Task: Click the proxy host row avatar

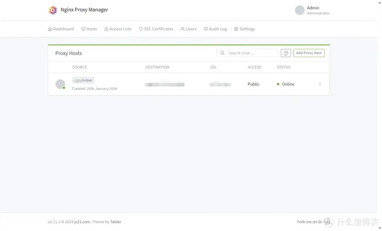Action: 60,84
